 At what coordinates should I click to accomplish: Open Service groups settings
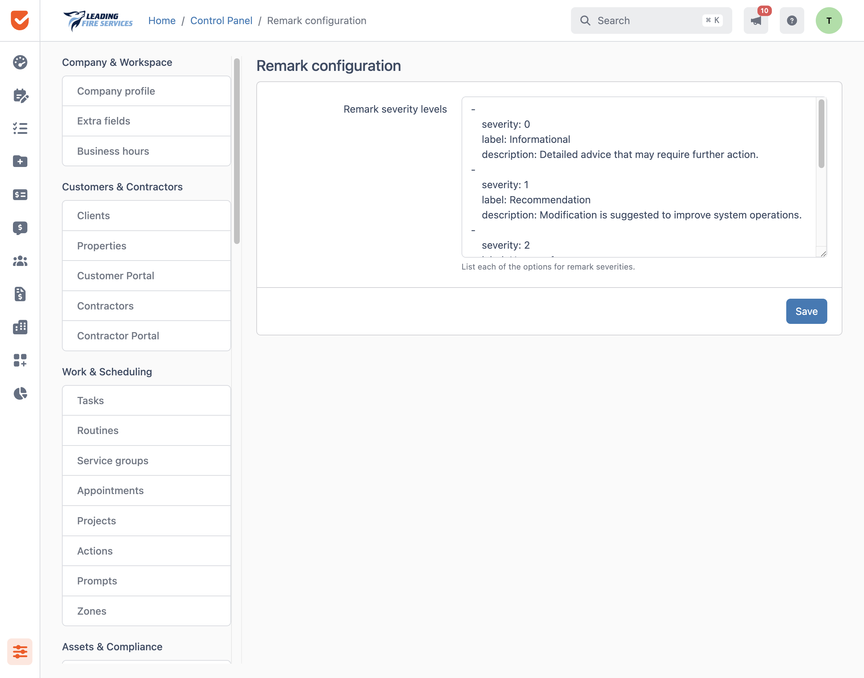click(x=146, y=461)
